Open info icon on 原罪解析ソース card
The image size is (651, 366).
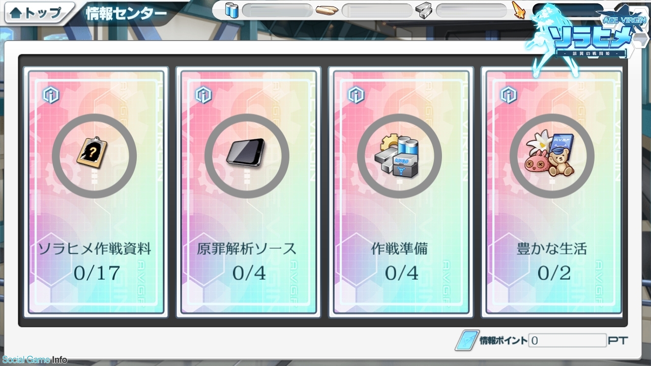(203, 95)
